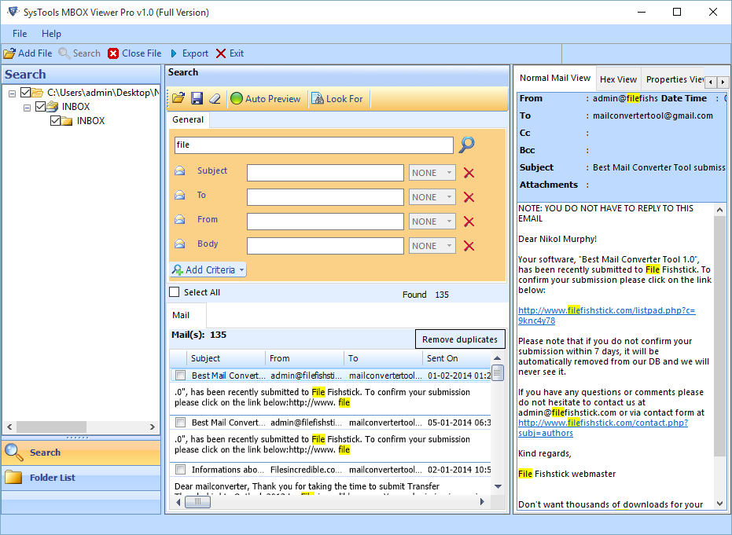Expand the Add Criteria dropdown arrow
The image size is (732, 535).
coord(241,269)
